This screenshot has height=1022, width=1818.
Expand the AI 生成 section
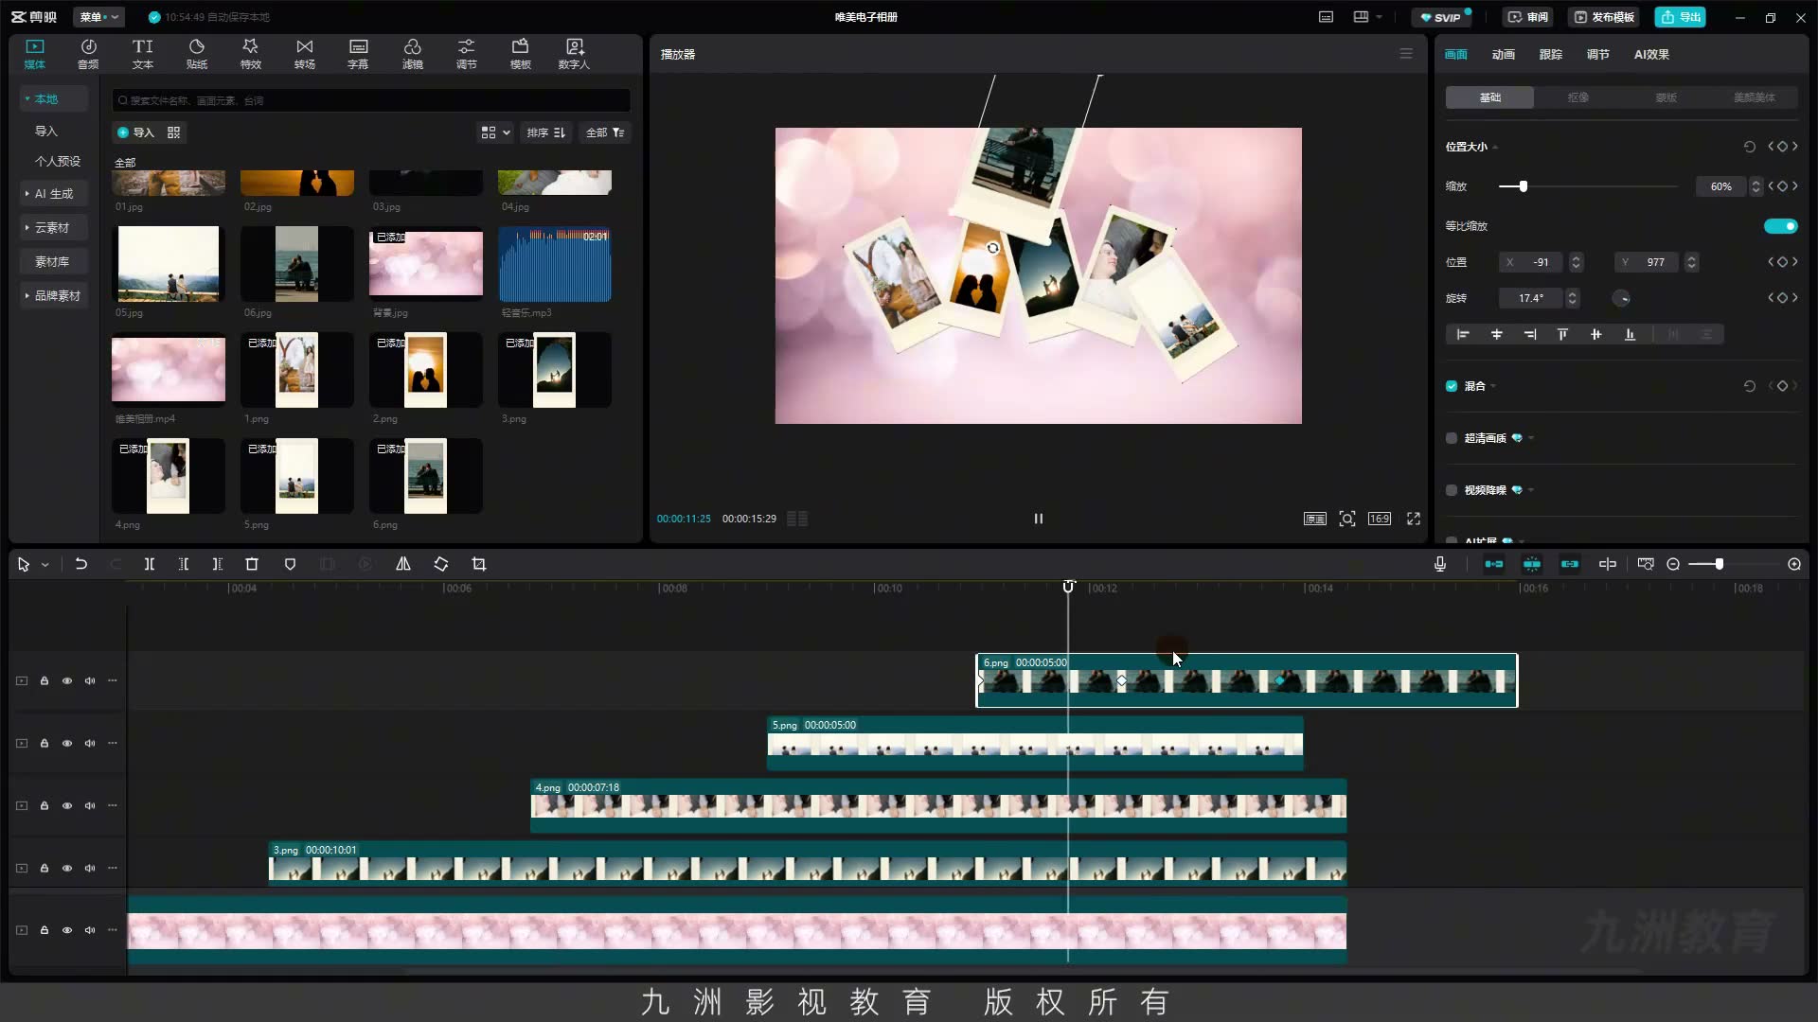point(54,193)
